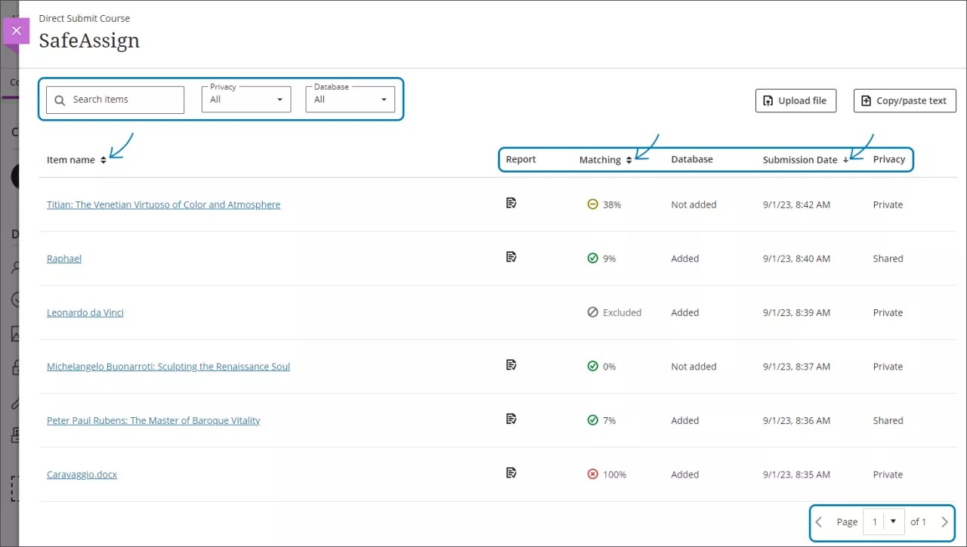The height and width of the screenshot is (547, 967).
Task: Go to the previous page arrow
Action: 819,522
